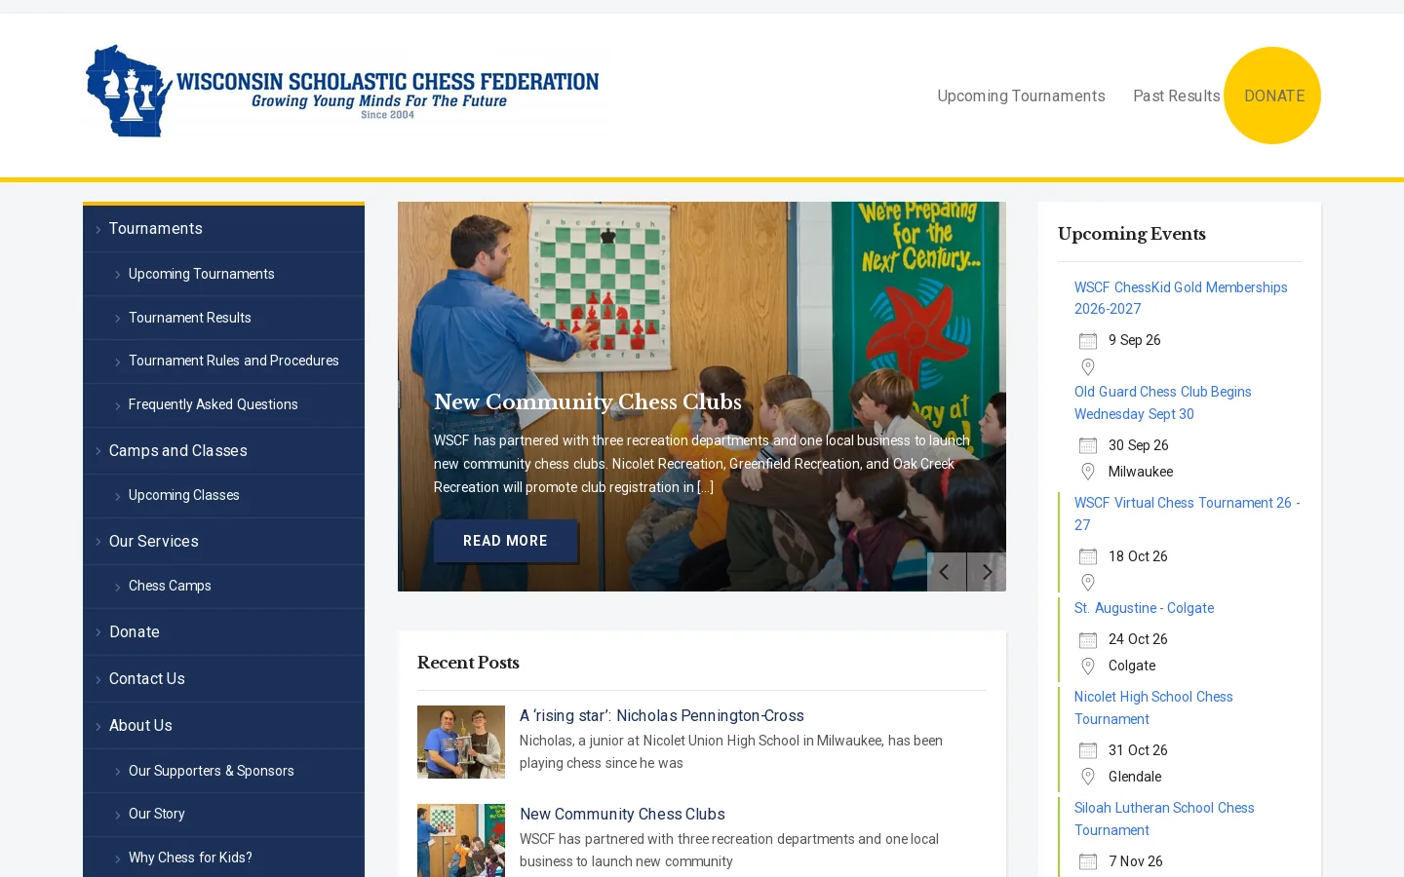Click location pin icon beside Glendale
1404x877 pixels.
click(x=1088, y=777)
